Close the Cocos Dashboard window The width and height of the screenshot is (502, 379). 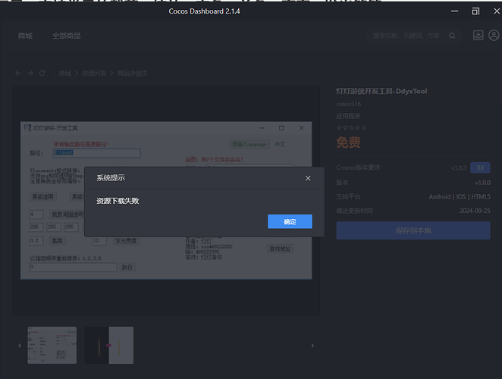pyautogui.click(x=497, y=11)
